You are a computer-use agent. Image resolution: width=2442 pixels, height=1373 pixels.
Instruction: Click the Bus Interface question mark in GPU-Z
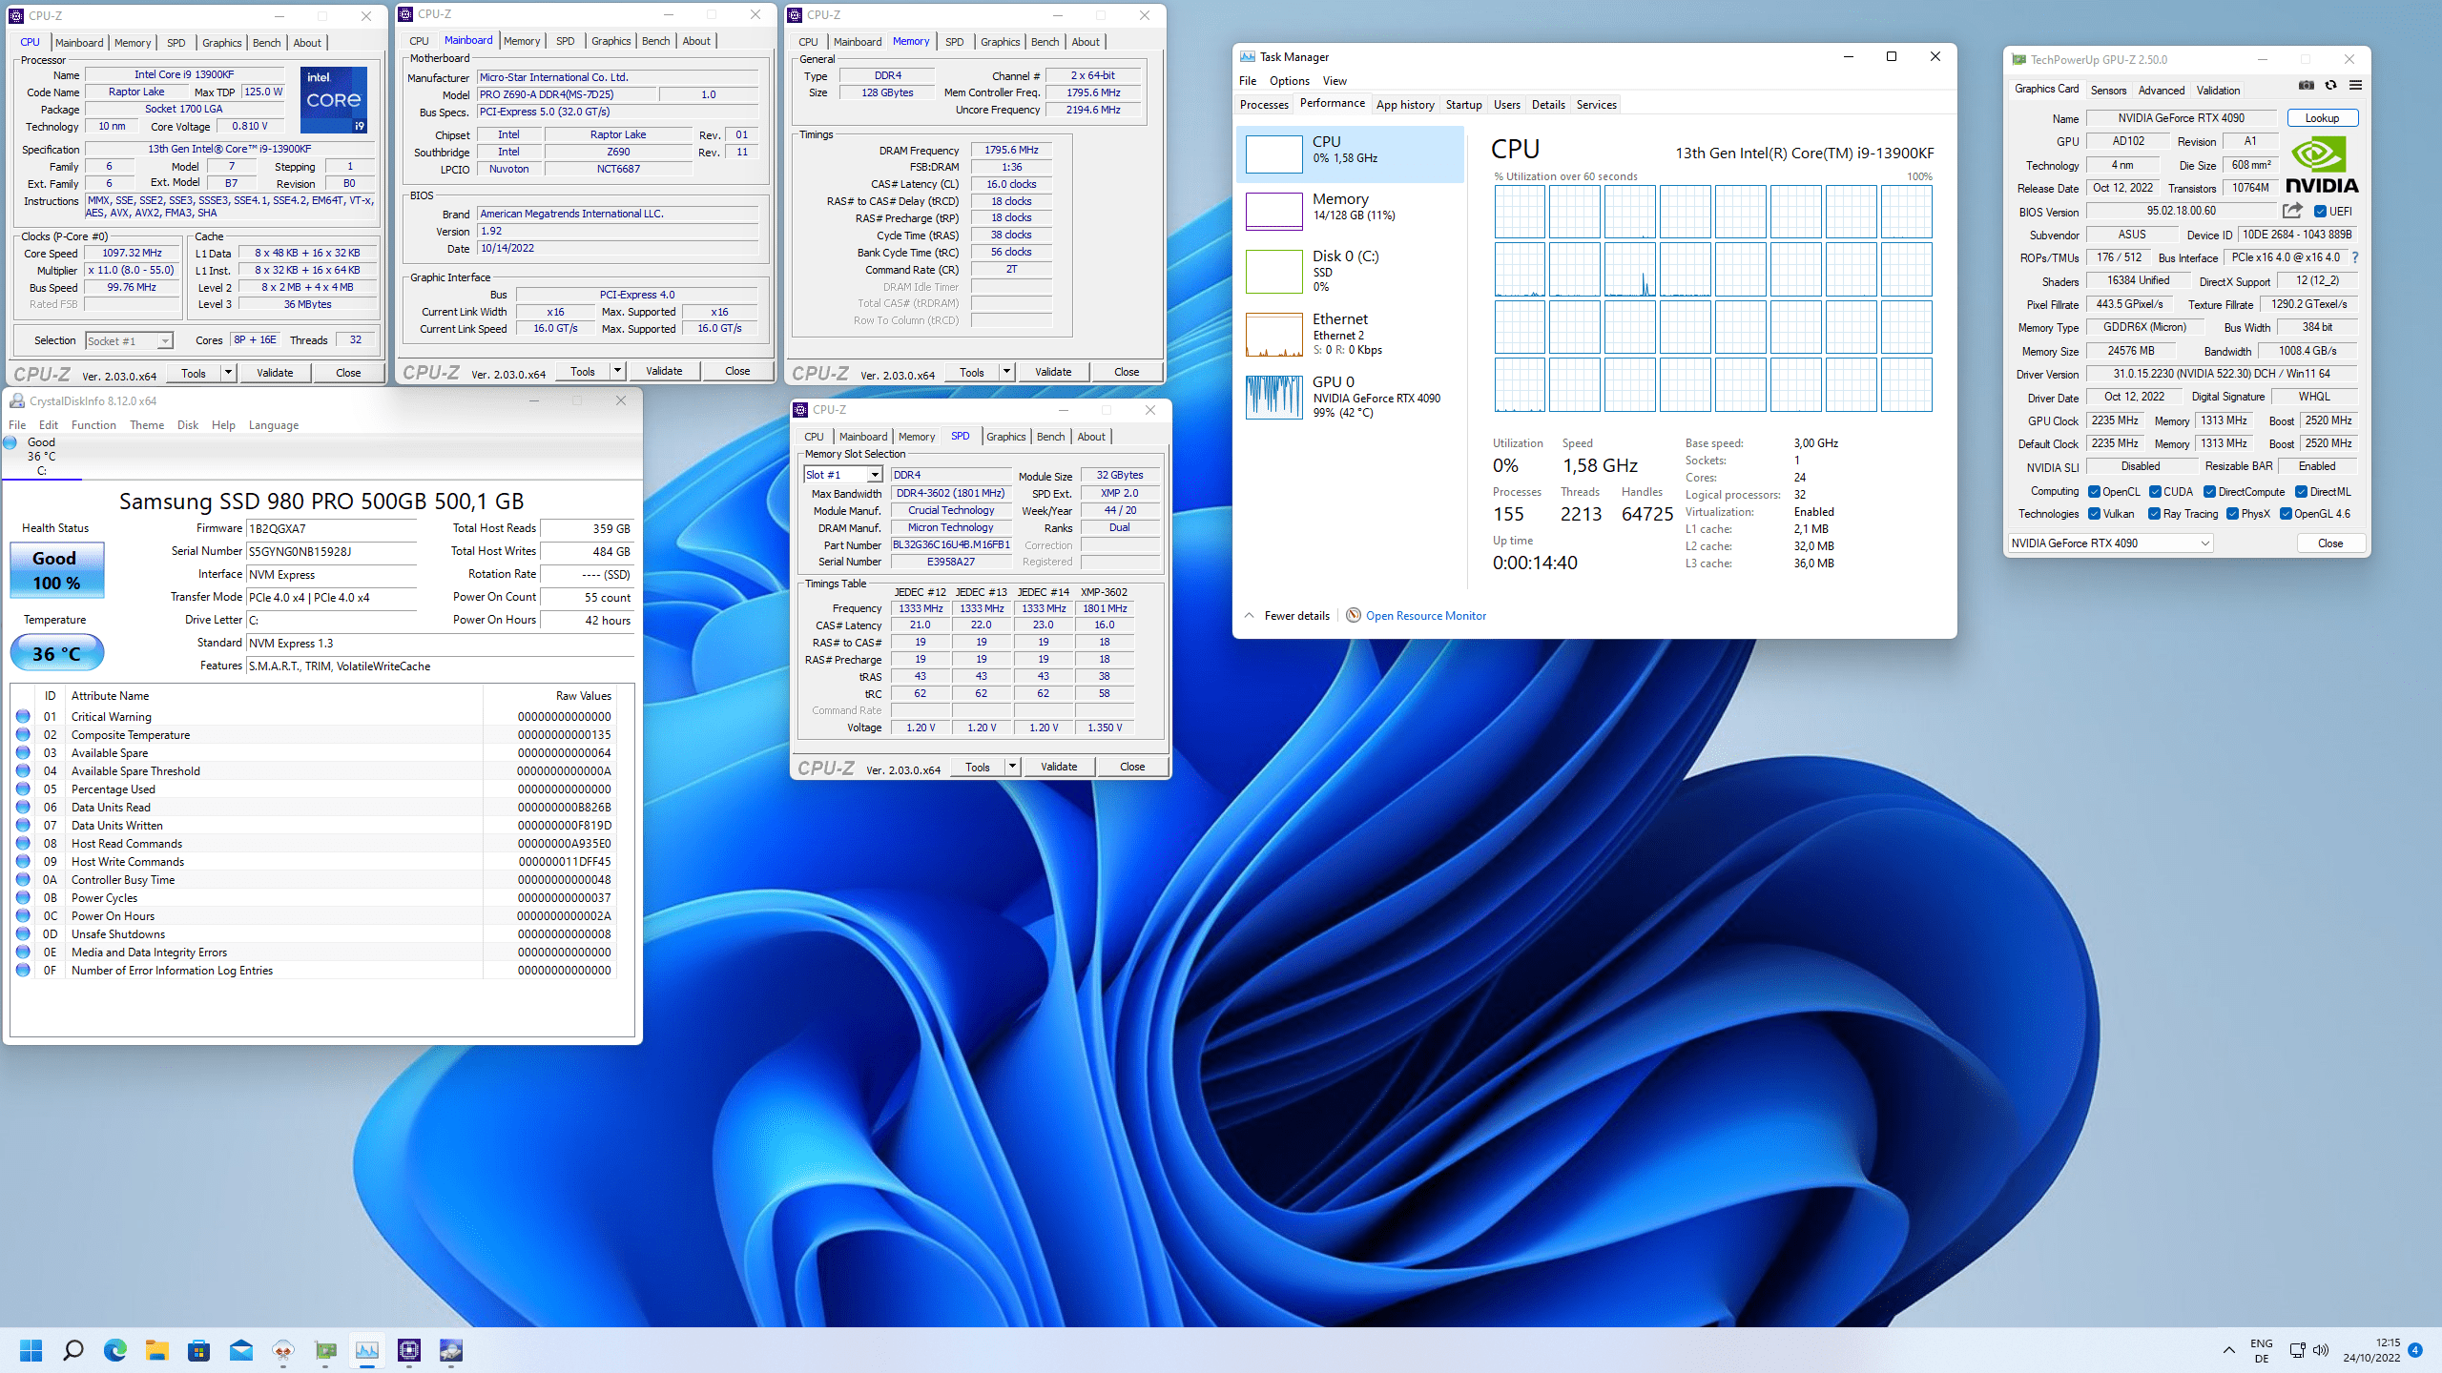click(x=2355, y=257)
